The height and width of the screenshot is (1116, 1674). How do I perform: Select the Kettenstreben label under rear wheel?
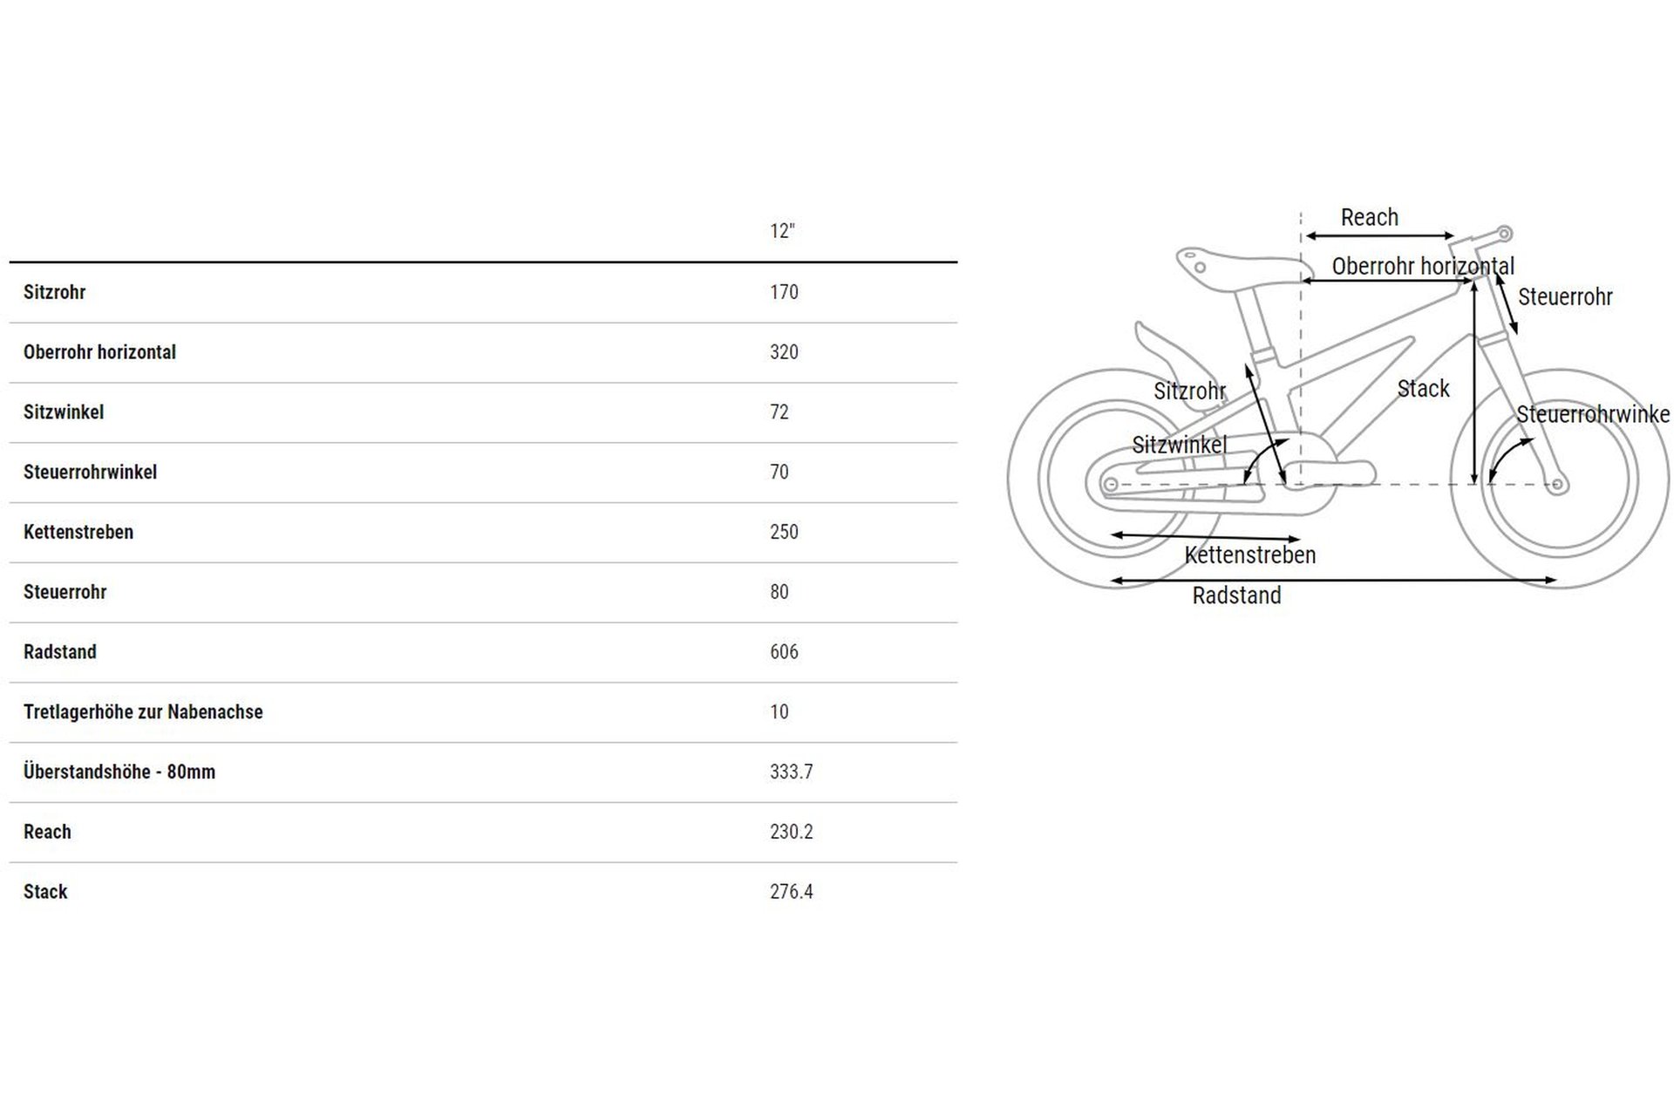click(x=1249, y=555)
